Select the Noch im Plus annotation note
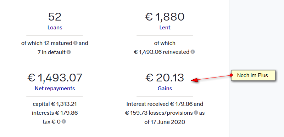Viewport: 284px width, 137px height. tap(253, 75)
